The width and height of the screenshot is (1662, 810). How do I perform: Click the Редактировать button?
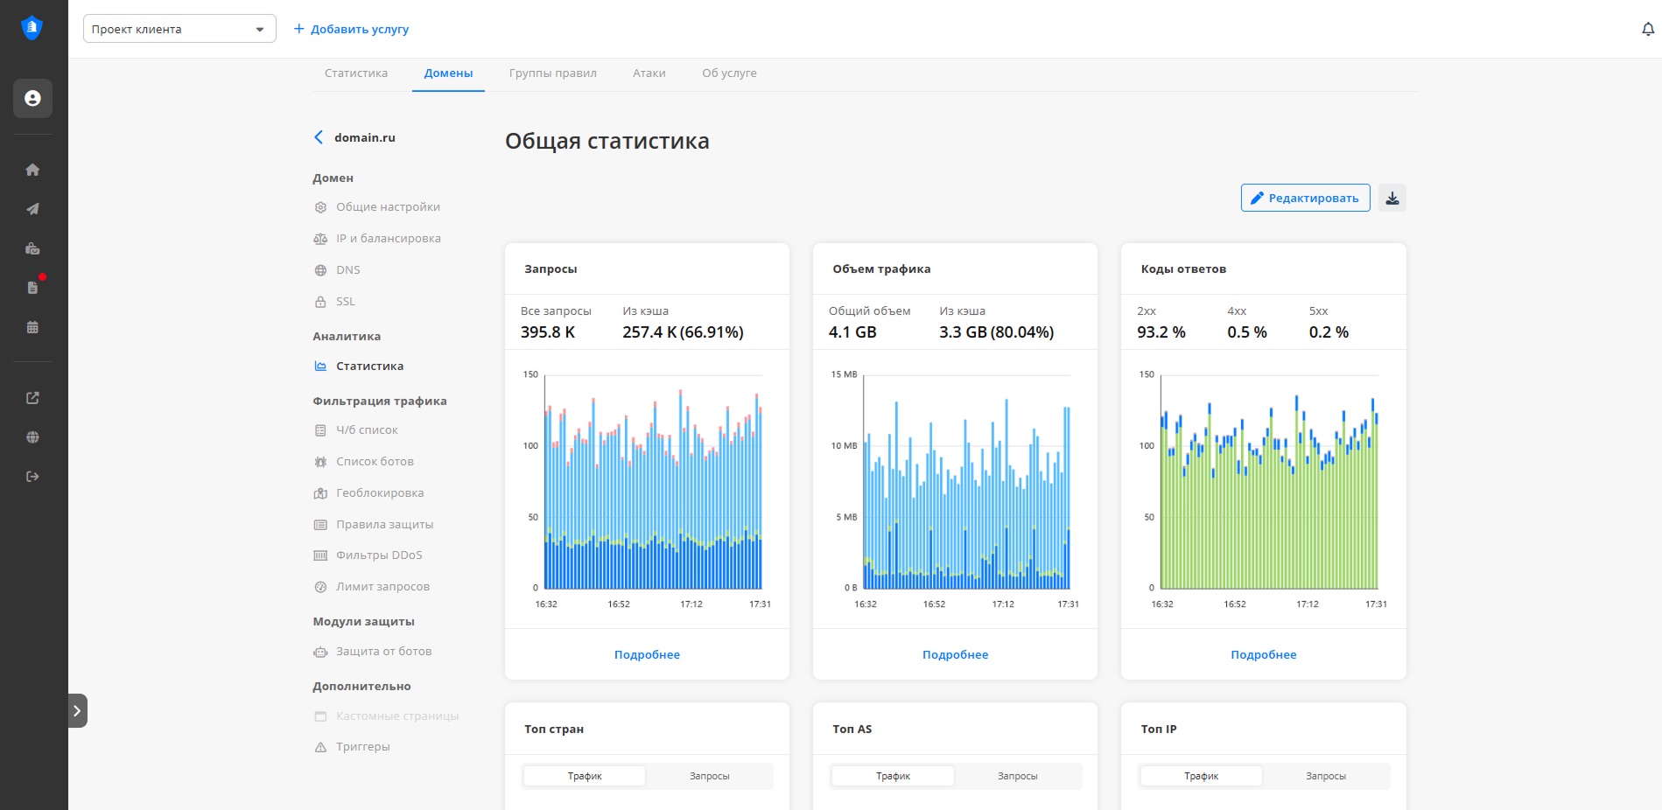coord(1305,199)
